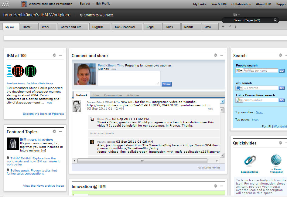Open Search widget settings gear

pyautogui.click(x=281, y=55)
